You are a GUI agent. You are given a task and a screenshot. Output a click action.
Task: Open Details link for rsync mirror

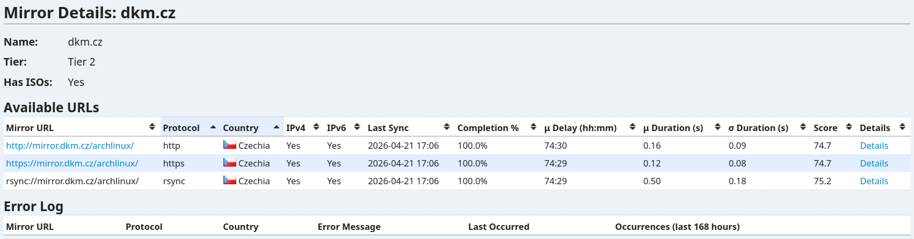[x=874, y=181]
